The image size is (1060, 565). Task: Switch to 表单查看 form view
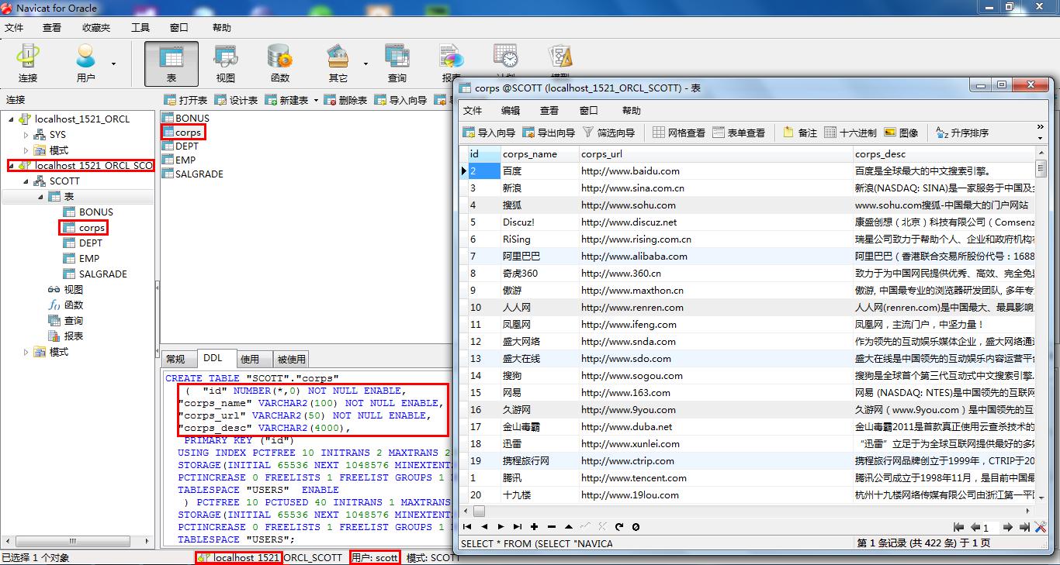(x=739, y=133)
